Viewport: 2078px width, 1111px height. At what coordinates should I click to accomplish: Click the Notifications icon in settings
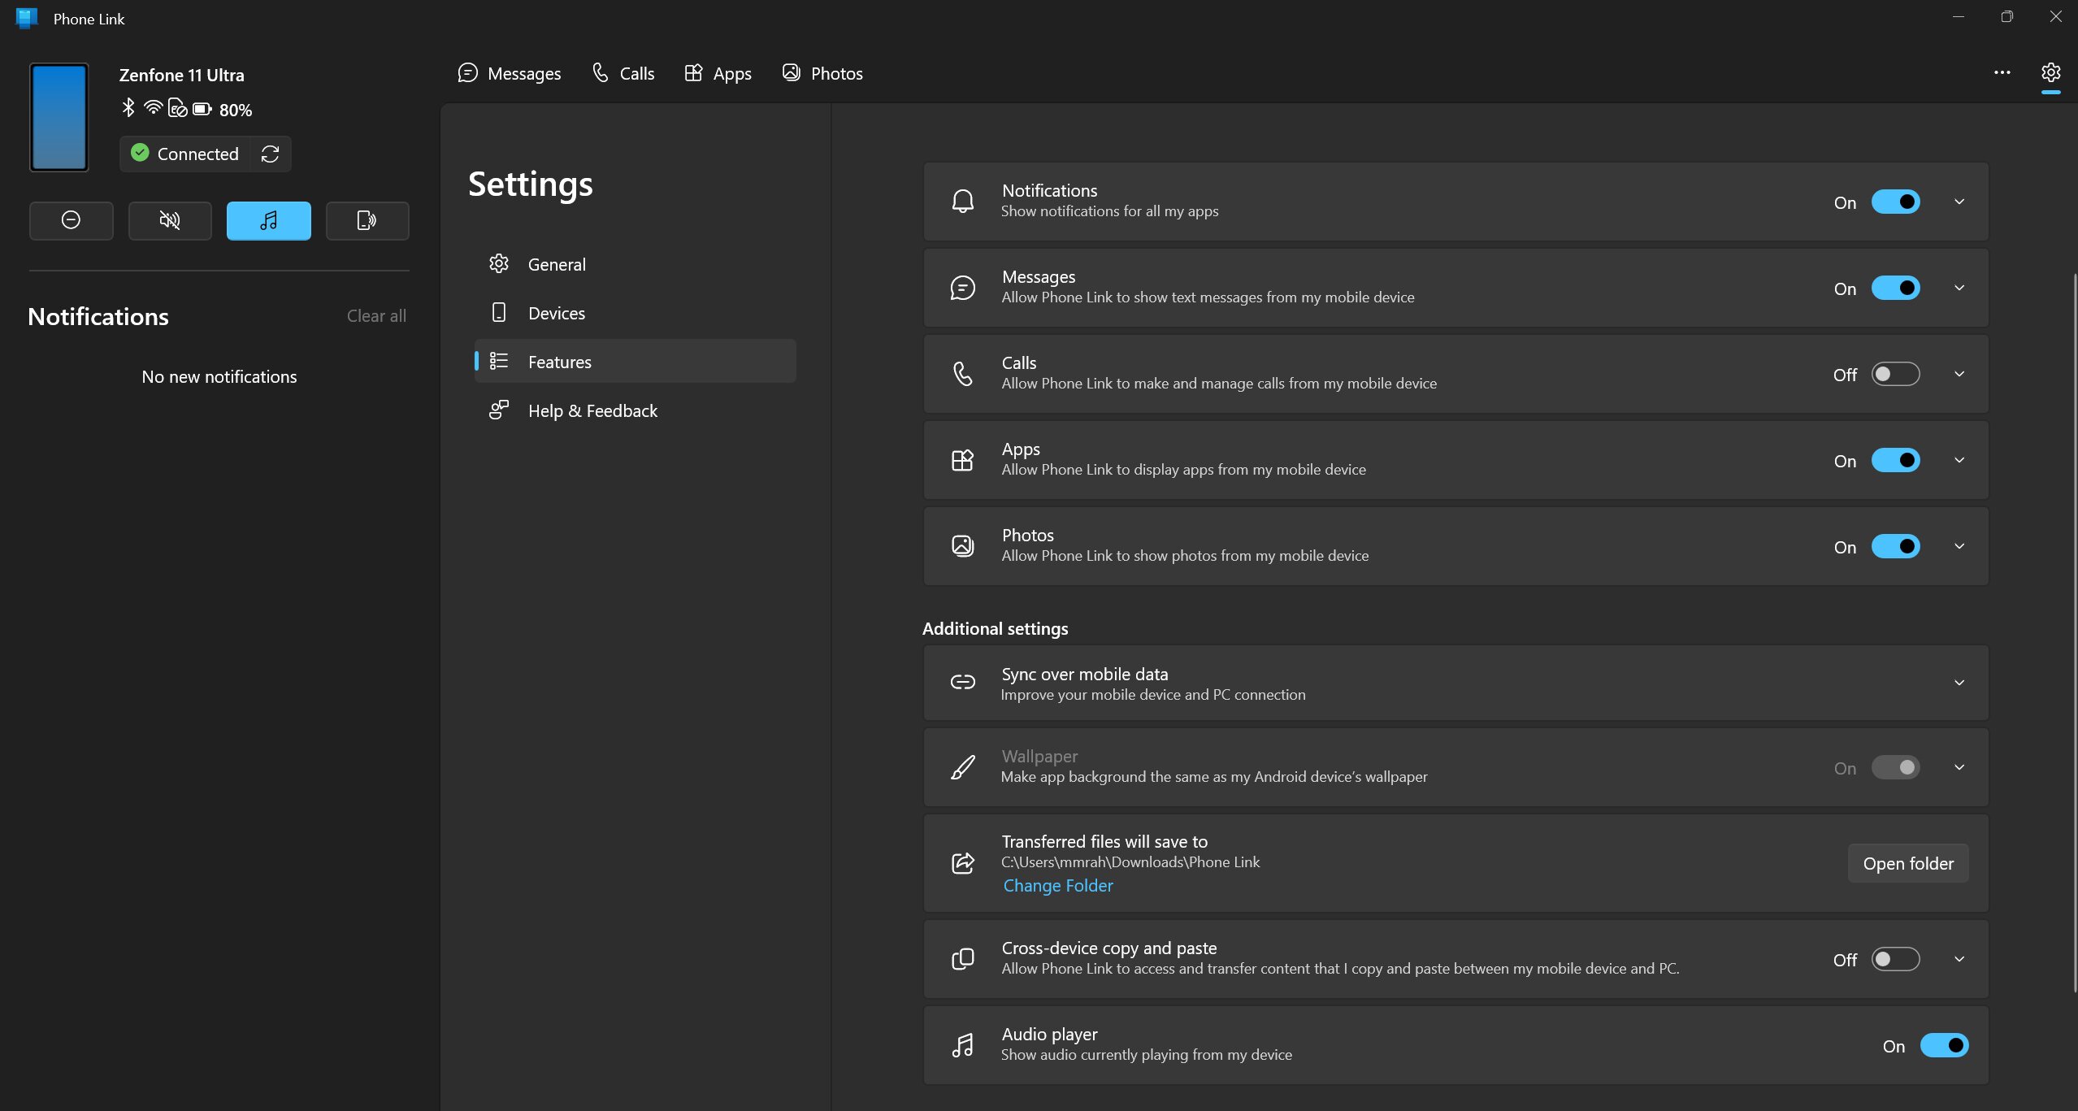[x=962, y=202]
